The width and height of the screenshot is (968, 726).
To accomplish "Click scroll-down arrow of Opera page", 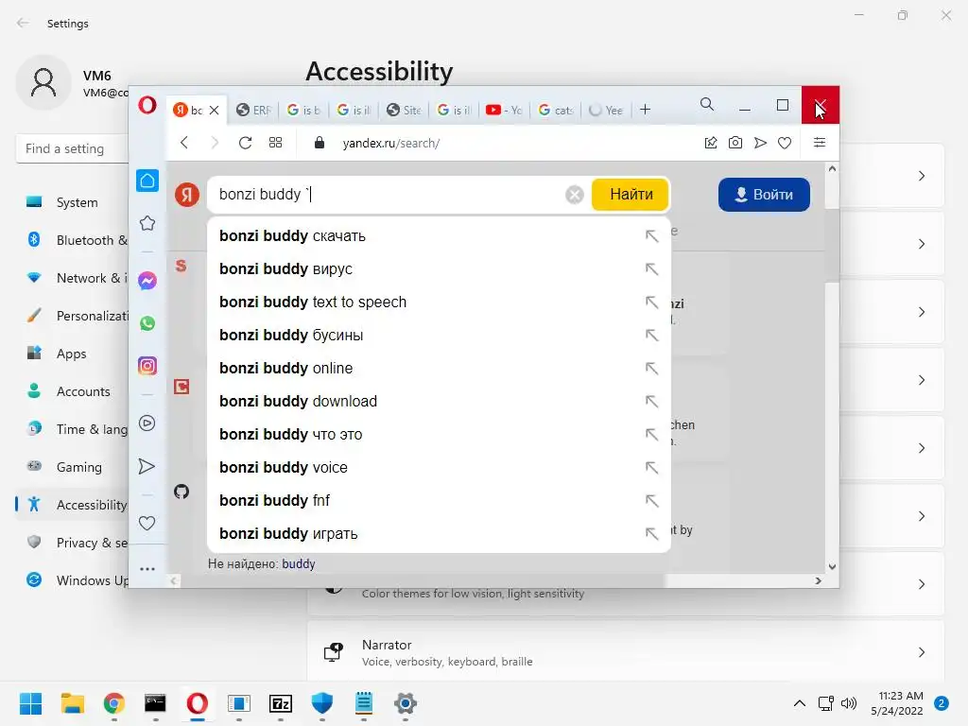I will tap(832, 567).
